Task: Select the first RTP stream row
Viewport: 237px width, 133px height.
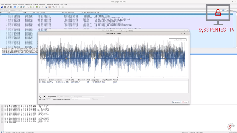Action: click(113, 82)
